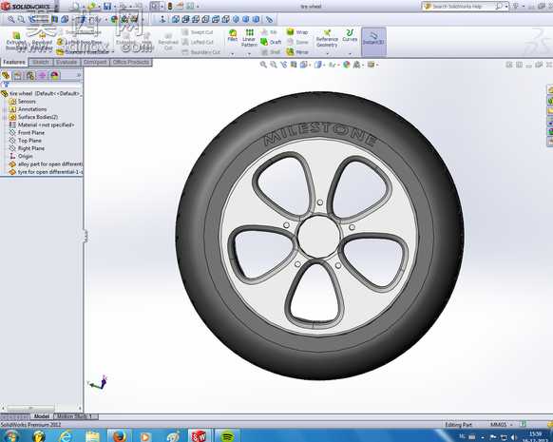Click the Linear Pattern tool
Viewport: 553px width, 442px height.
point(249,38)
